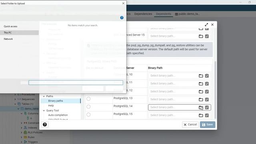Open folder browser for PostgreSQL 14 path

[201, 108]
